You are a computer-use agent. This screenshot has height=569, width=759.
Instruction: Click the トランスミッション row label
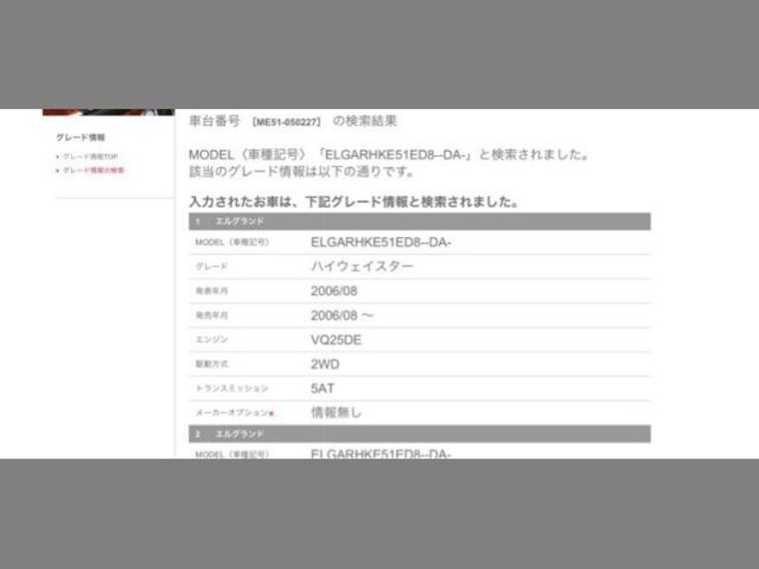click(x=231, y=388)
